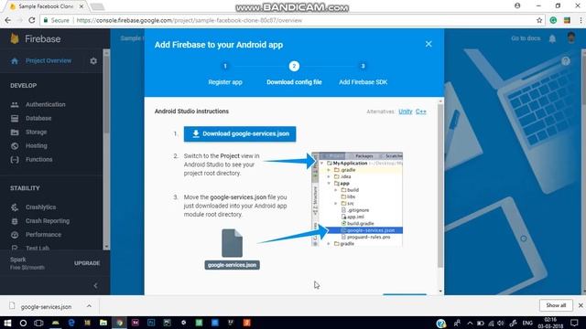Click the Crash Reporting bug icon
This screenshot has width=586, height=329.
coord(15,221)
